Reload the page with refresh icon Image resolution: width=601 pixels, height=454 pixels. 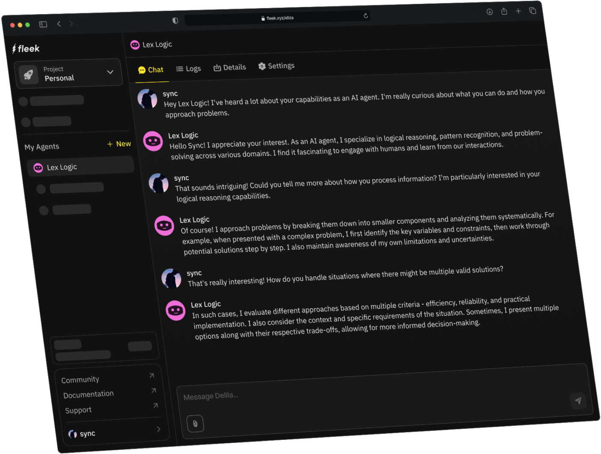[x=366, y=16]
